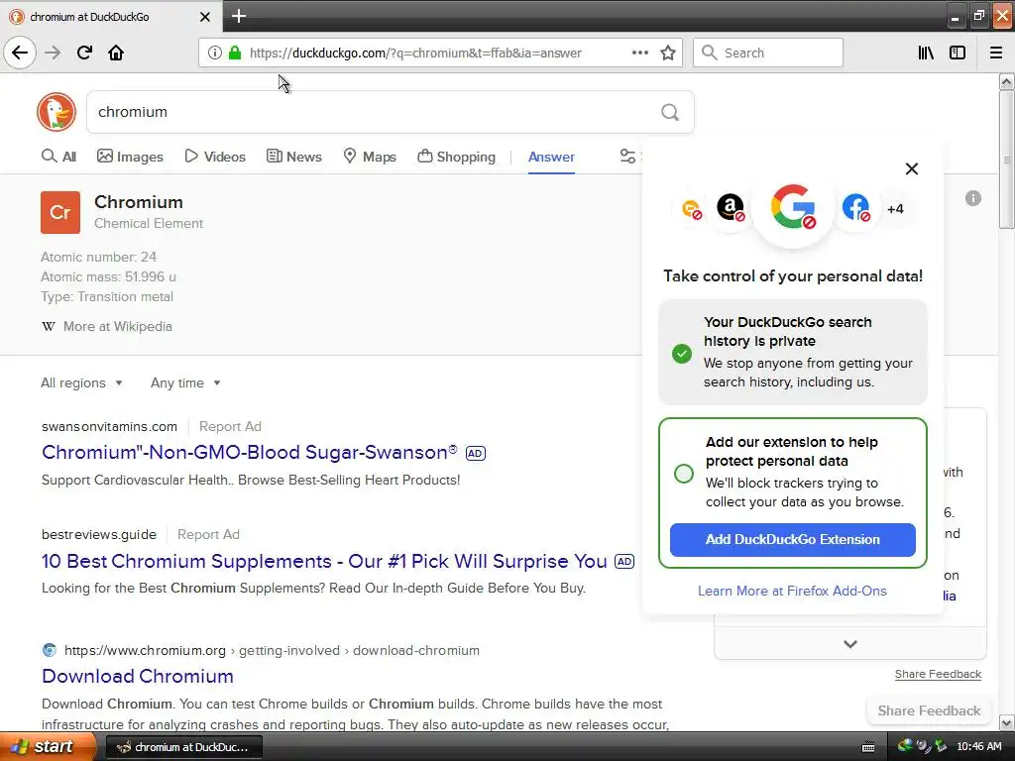Screen dimensions: 1015x761
Task: Bookmark this page with the star icon
Action: click(x=668, y=53)
